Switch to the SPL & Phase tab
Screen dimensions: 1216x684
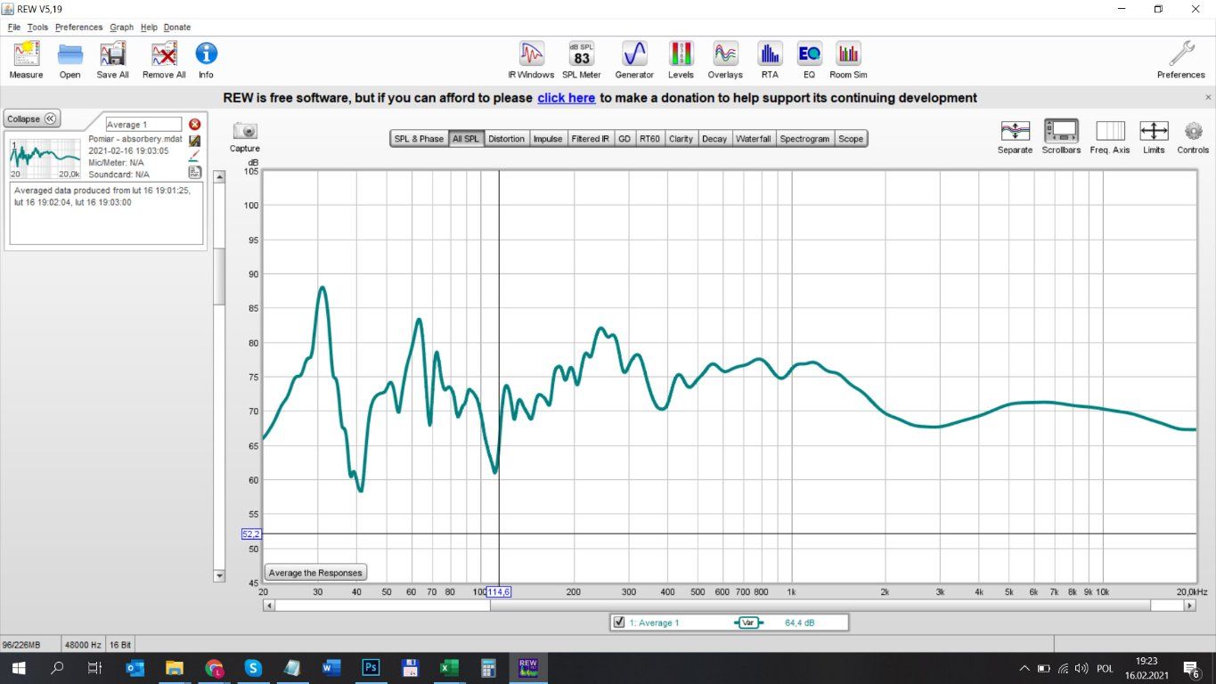(x=419, y=139)
